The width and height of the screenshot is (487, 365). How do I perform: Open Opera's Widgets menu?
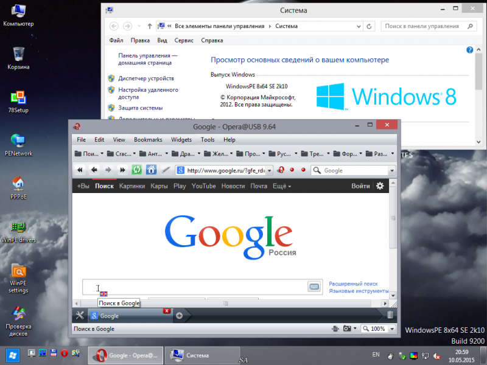181,140
